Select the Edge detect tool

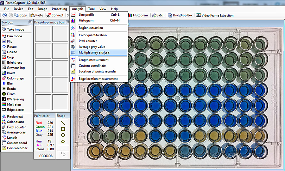tap(15, 110)
